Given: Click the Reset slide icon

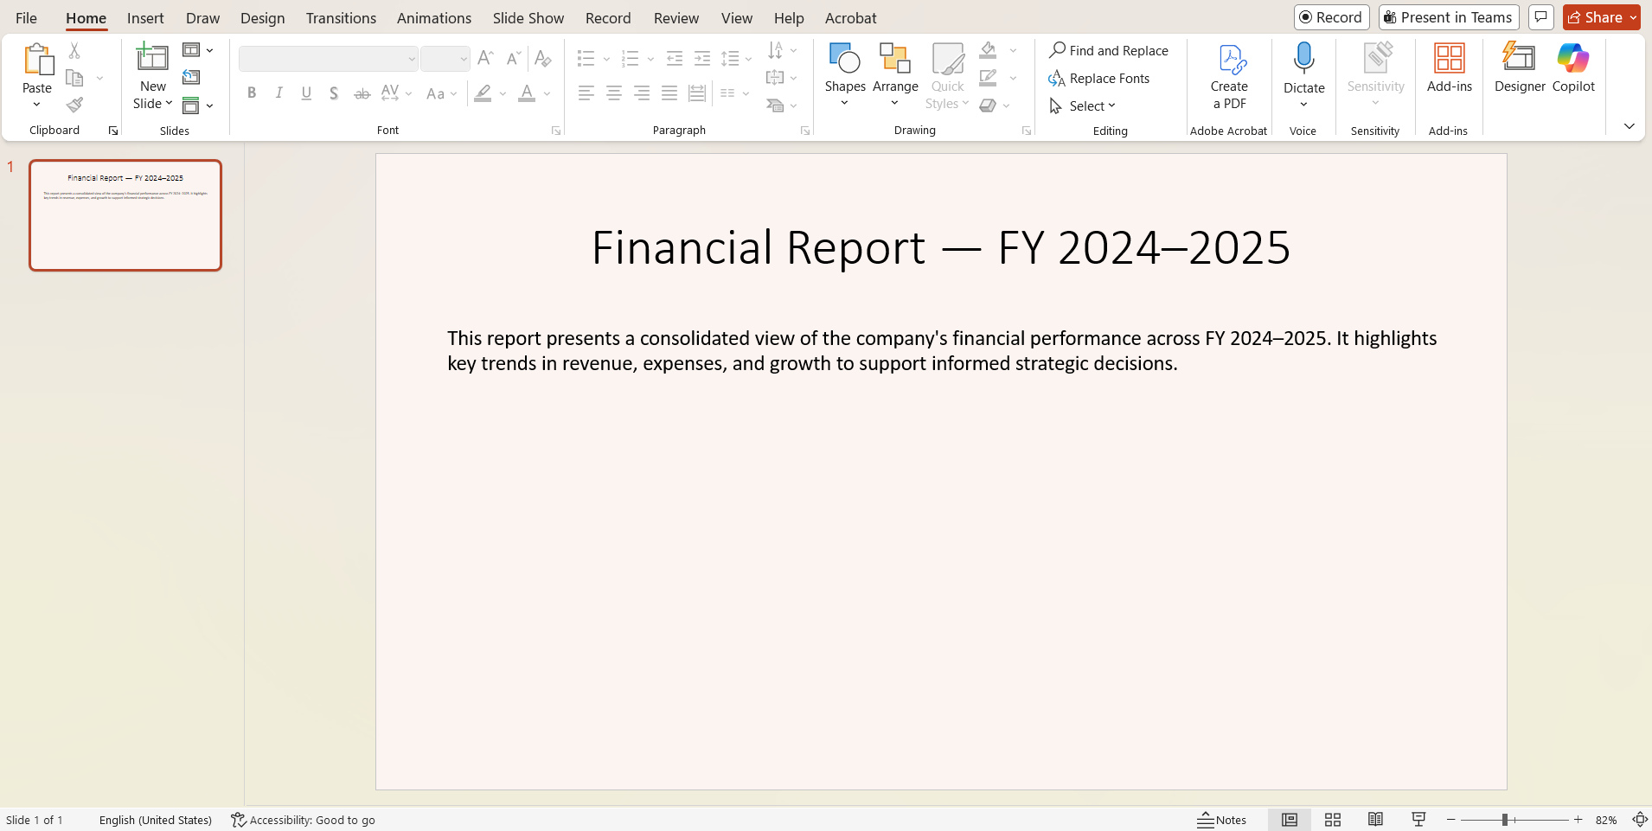Looking at the screenshot, I should 191,78.
